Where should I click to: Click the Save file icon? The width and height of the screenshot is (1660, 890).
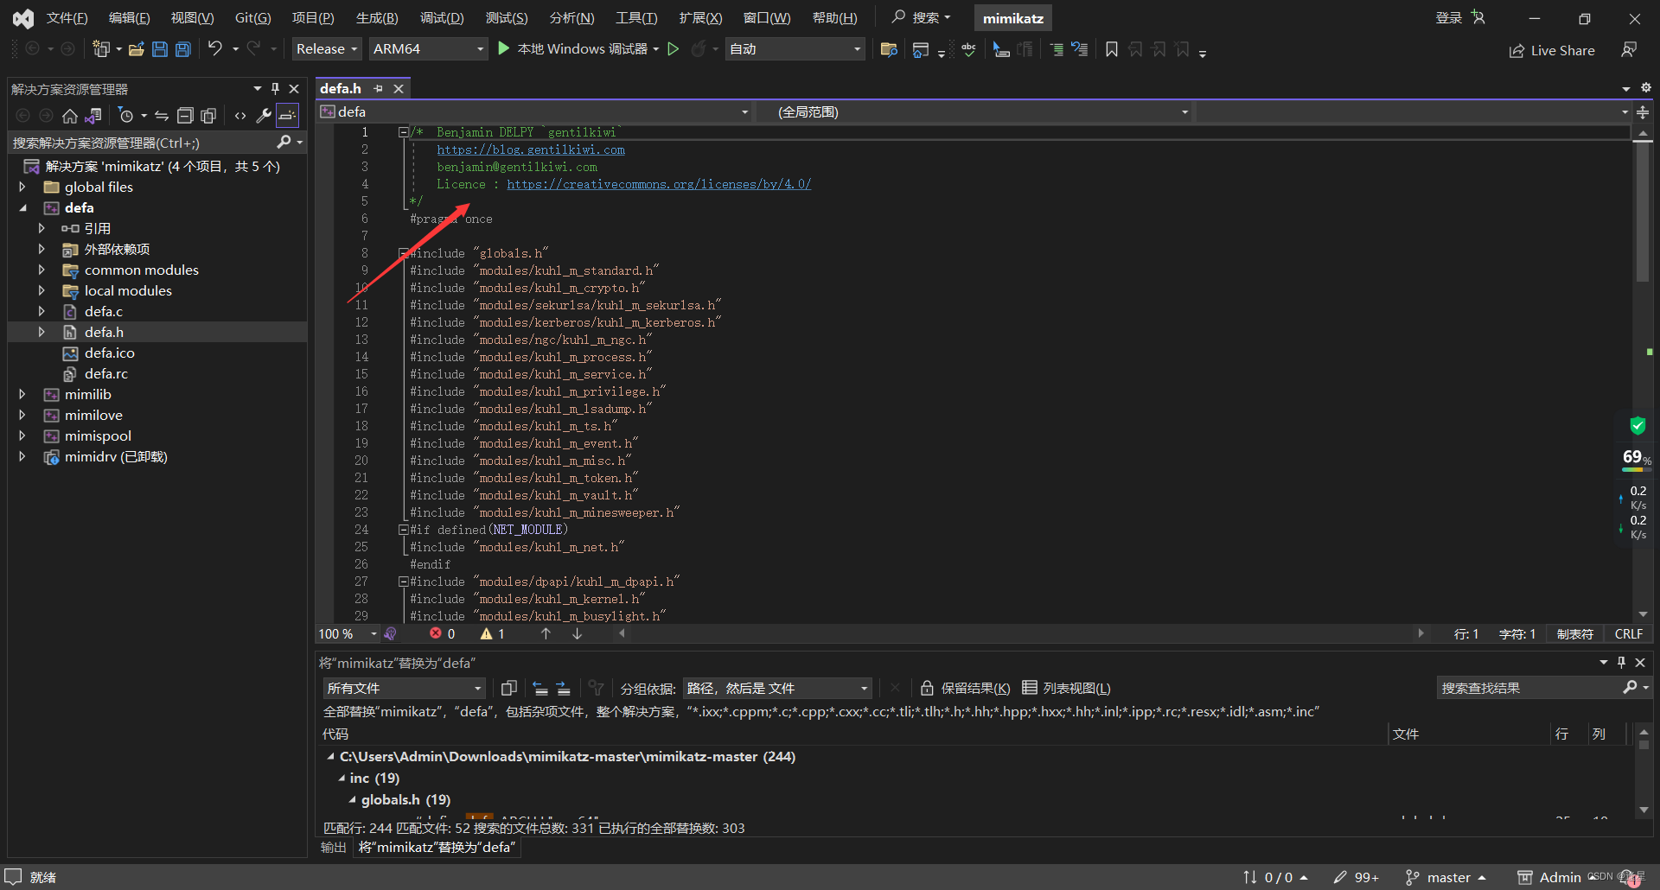click(160, 49)
